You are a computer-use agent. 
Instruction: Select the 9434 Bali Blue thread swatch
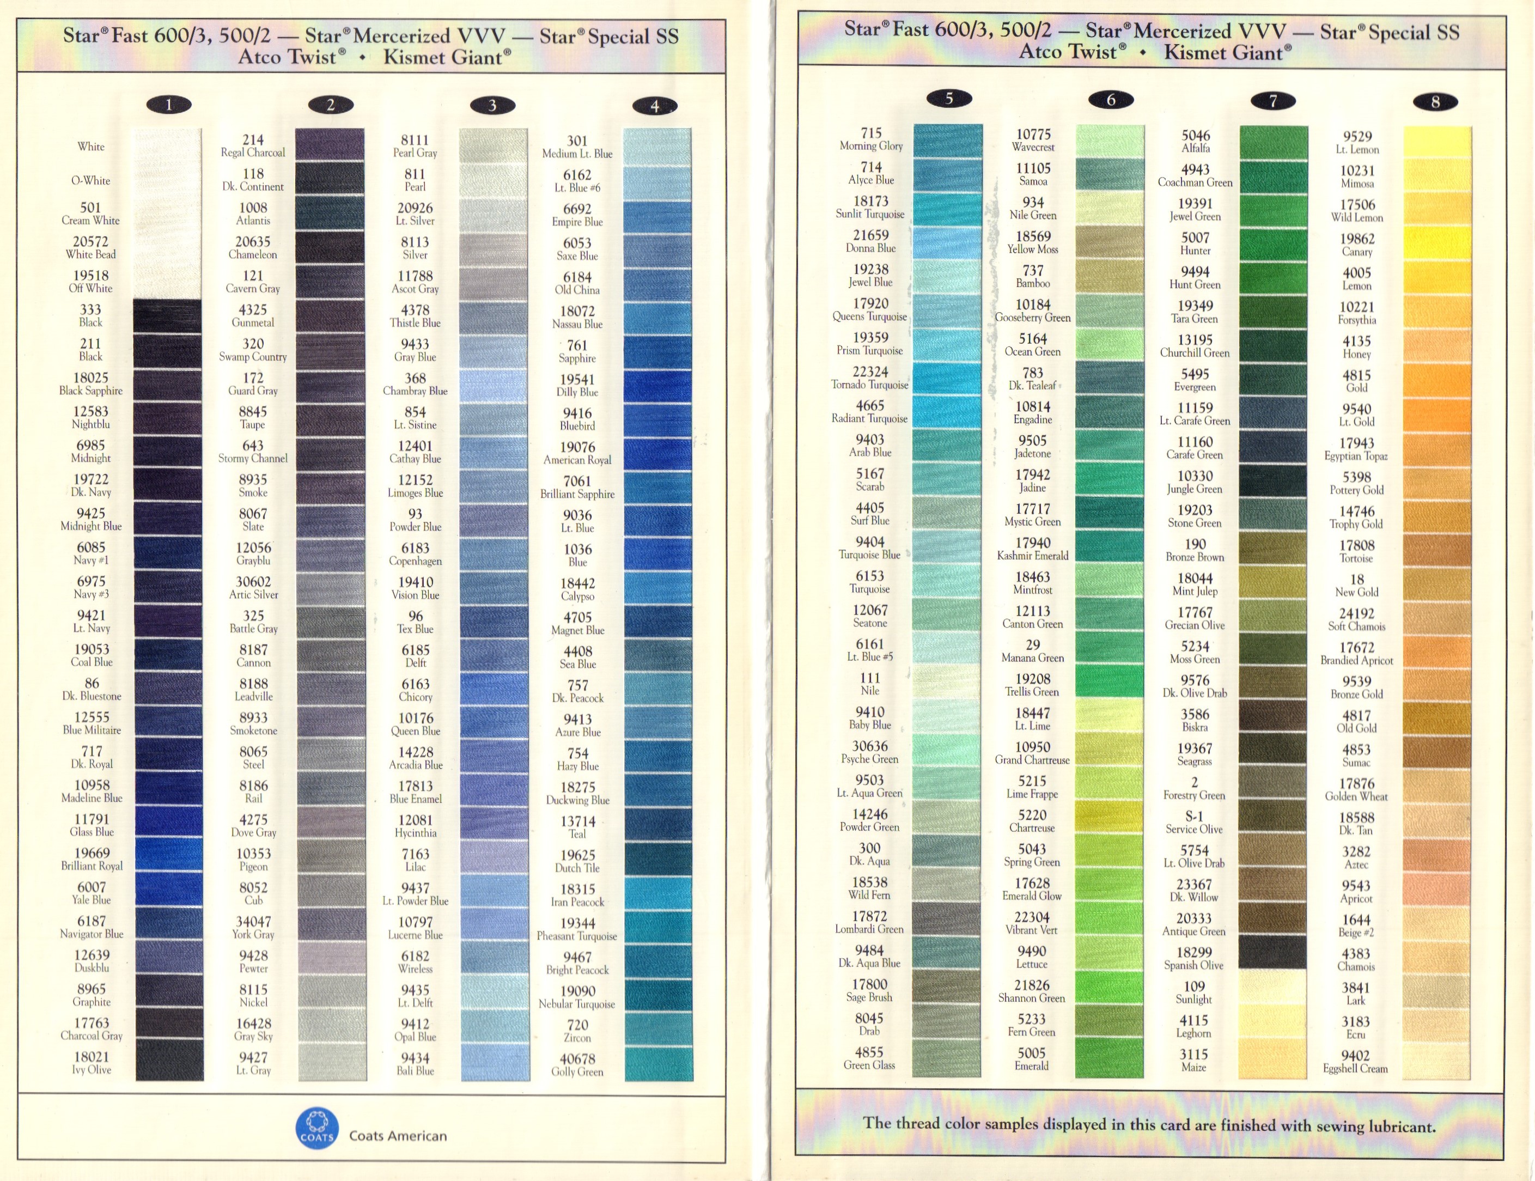click(x=496, y=1063)
